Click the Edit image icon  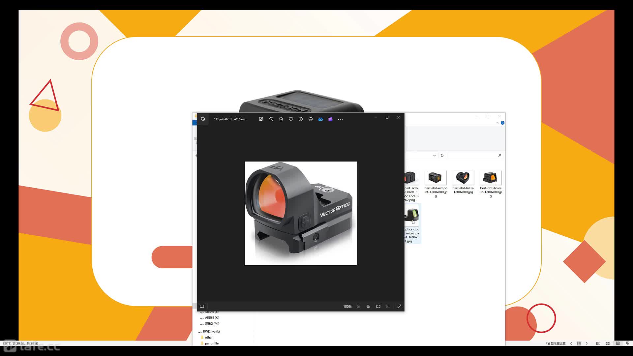261,119
